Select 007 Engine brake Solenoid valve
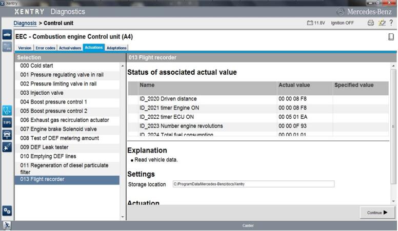Image resolution: width=398 pixels, height=231 pixels. [67, 129]
